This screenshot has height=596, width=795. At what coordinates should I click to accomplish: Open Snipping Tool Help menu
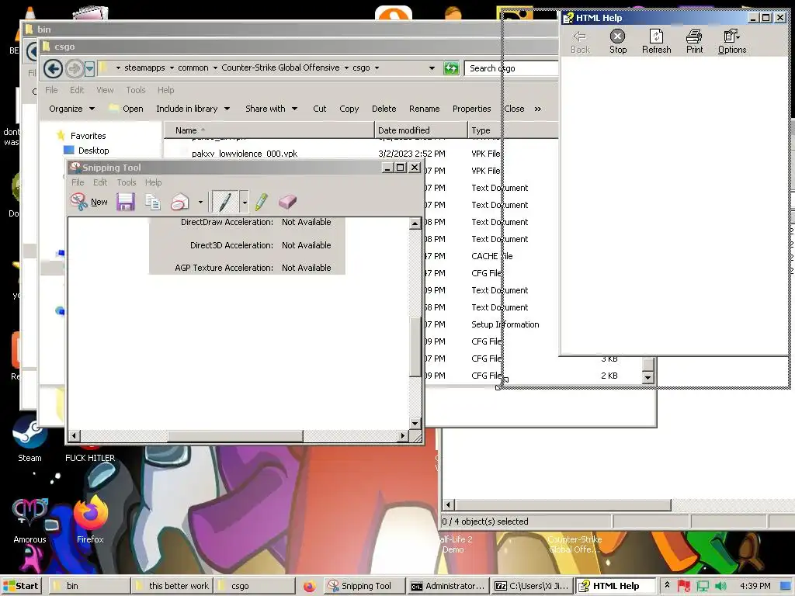153,182
